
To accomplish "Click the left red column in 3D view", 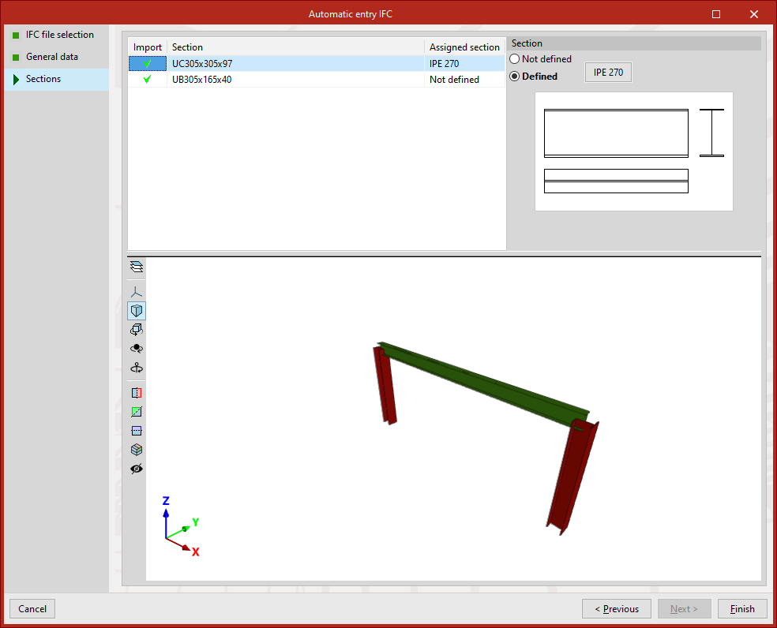I will pos(385,385).
